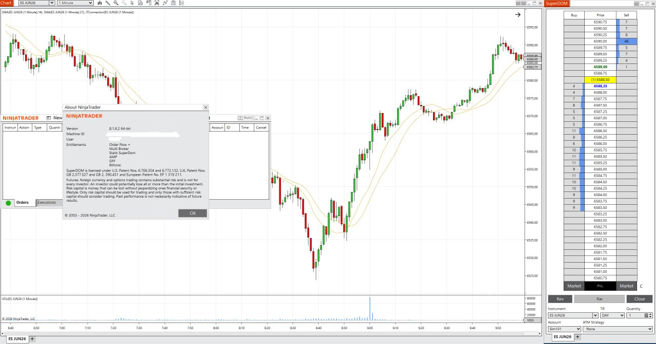This screenshot has height=344, width=656.
Task: Select the drawing tools pencil icon
Action: (108, 3)
